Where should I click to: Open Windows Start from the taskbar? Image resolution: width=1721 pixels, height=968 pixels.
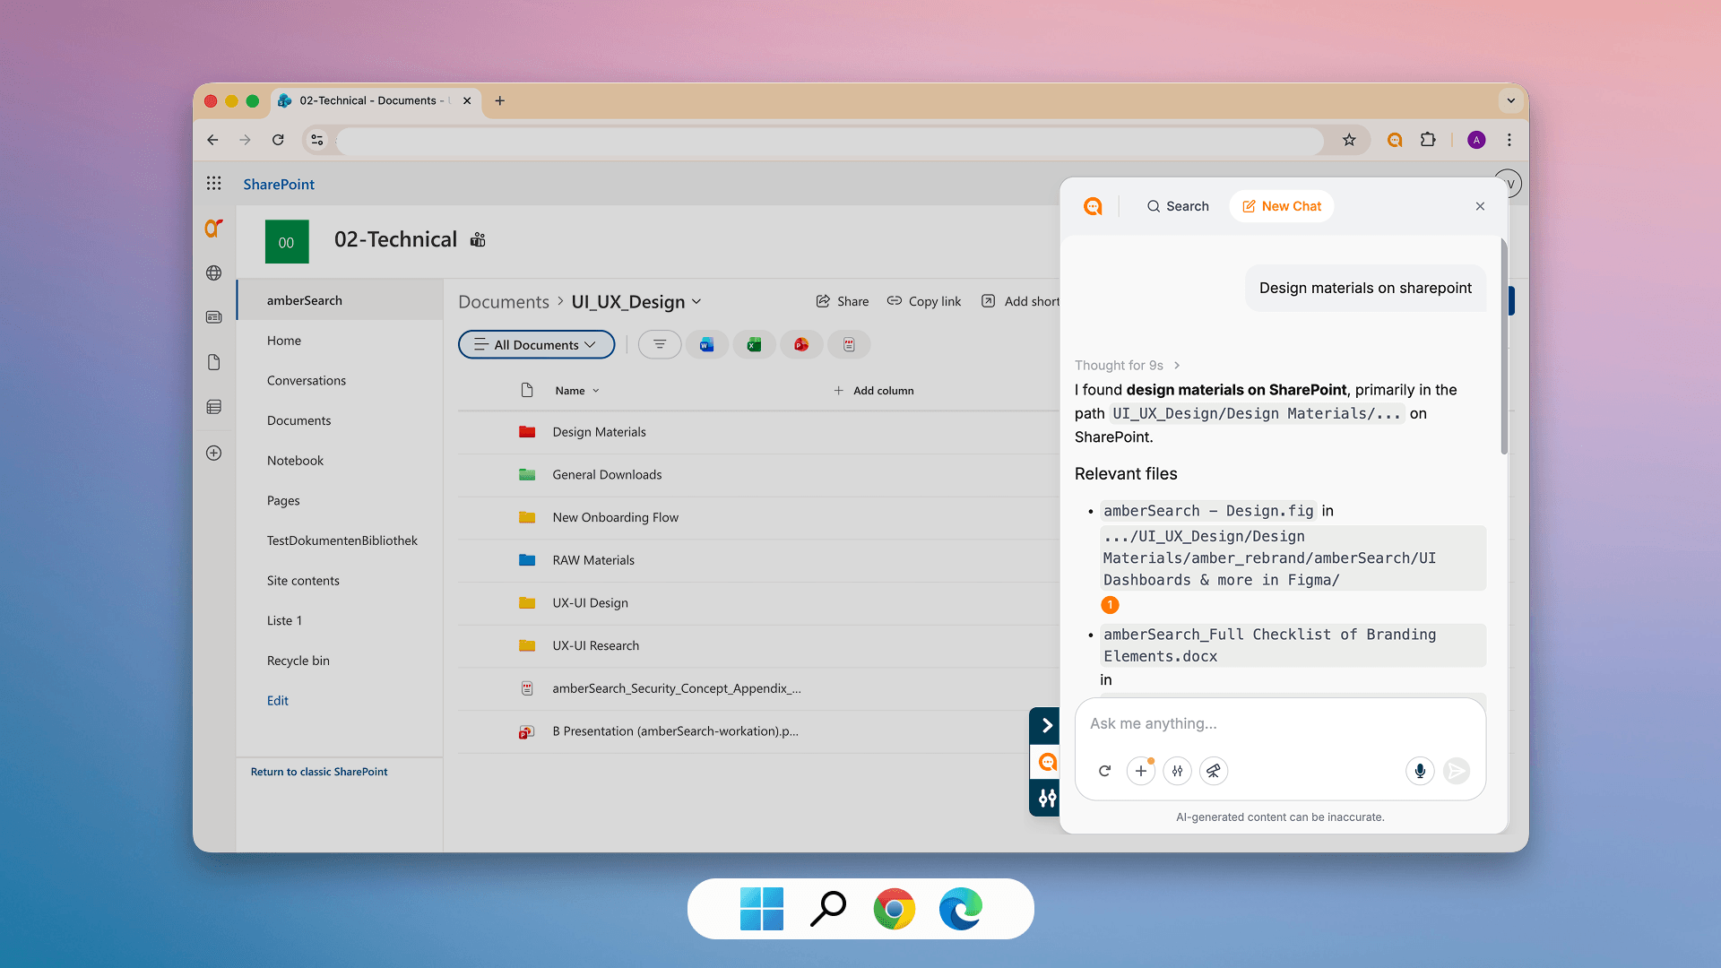[x=762, y=909]
